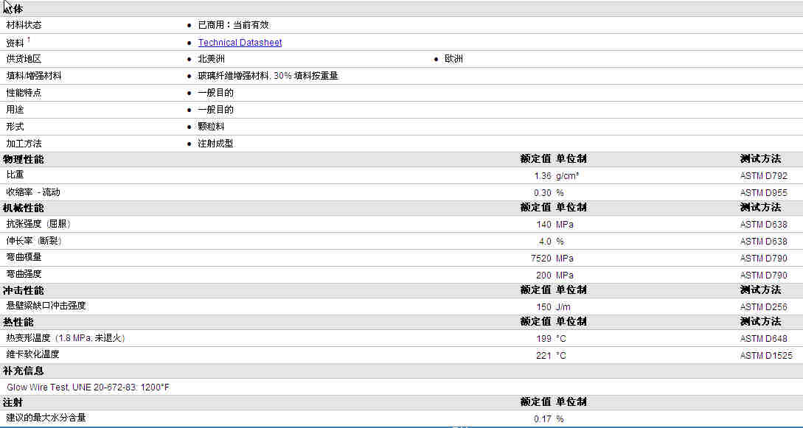Click 单位制 heading in 热性能 section
This screenshot has height=428, width=803.
tap(571, 322)
